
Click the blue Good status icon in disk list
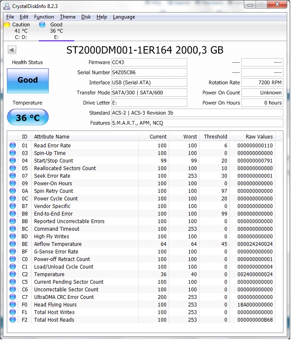pyautogui.click(x=42, y=24)
